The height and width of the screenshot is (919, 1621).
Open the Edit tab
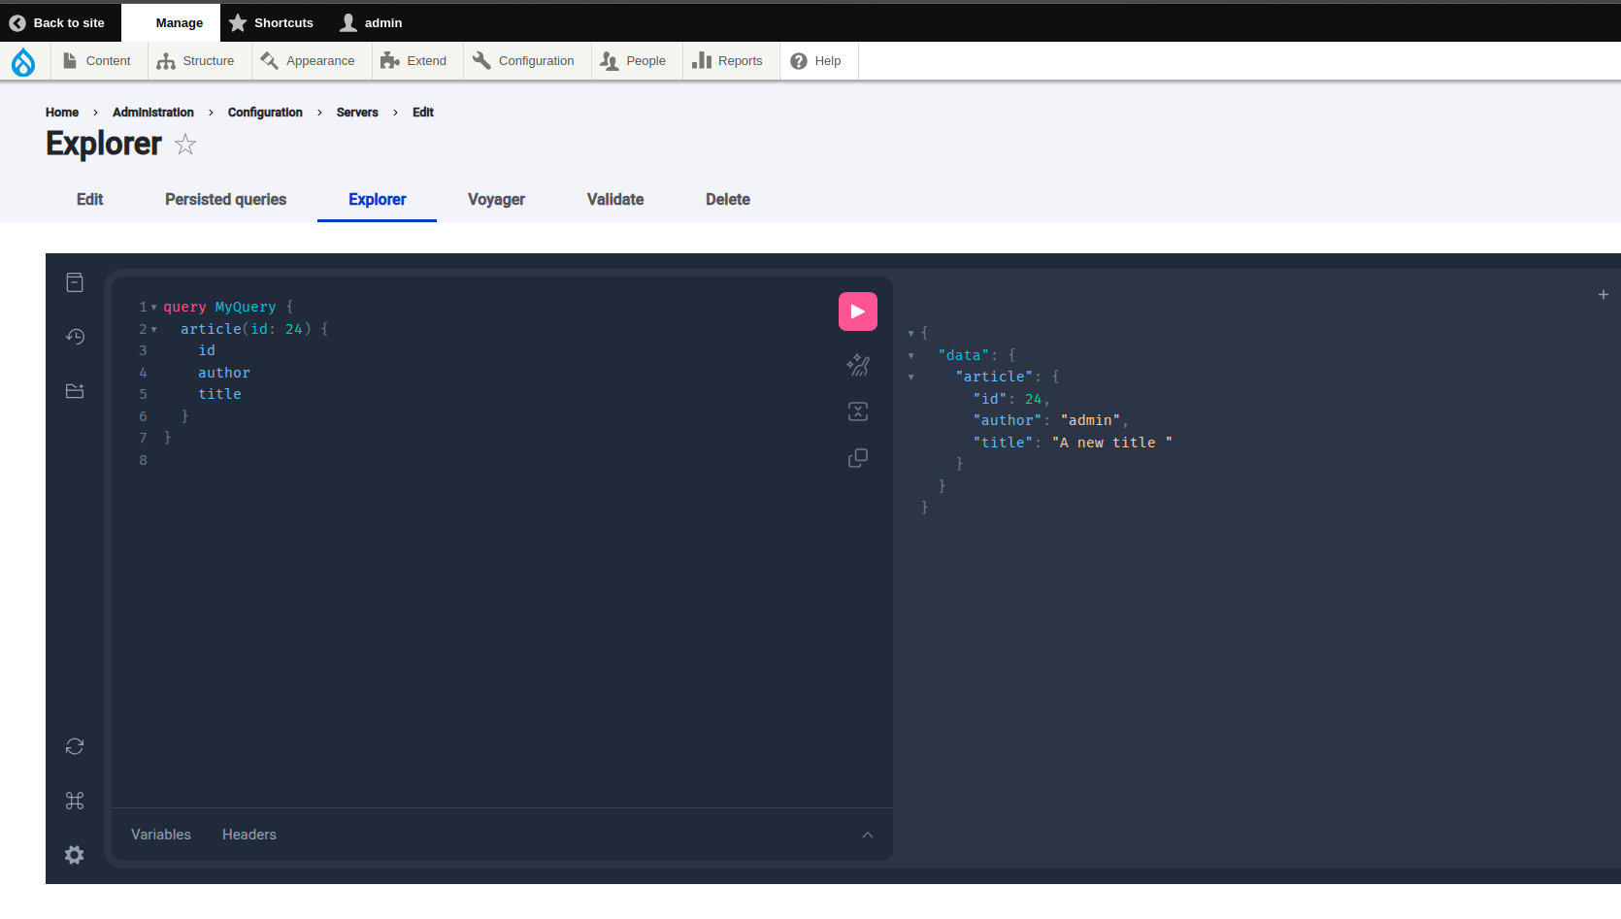(x=90, y=199)
